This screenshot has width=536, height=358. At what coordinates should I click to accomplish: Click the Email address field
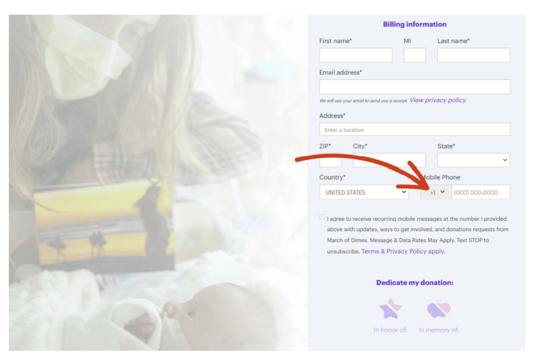[x=415, y=86]
